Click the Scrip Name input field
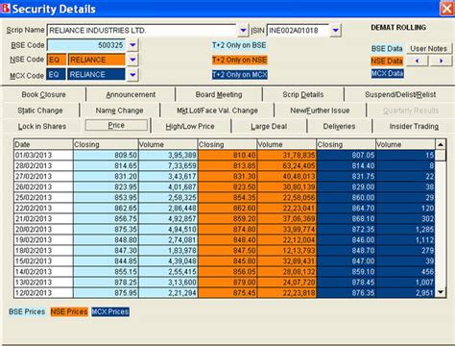Image resolution: width=455 pixels, height=346 pixels. (x=142, y=31)
